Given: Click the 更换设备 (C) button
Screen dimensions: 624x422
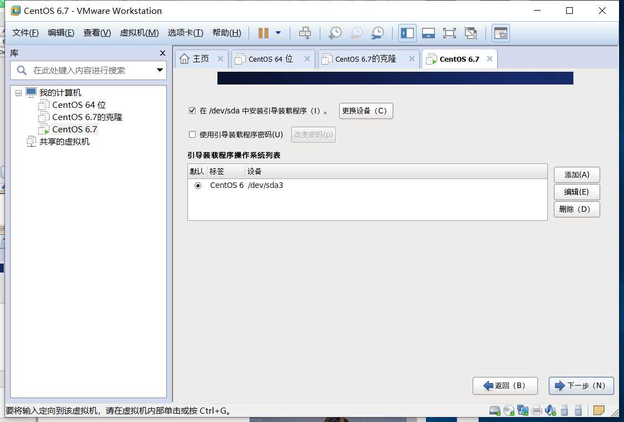Looking at the screenshot, I should coord(366,111).
